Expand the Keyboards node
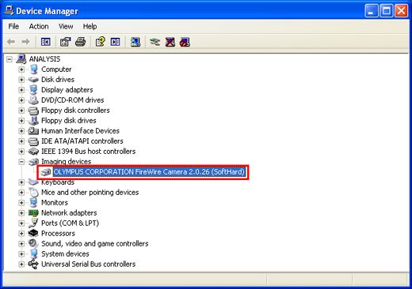 (21, 182)
